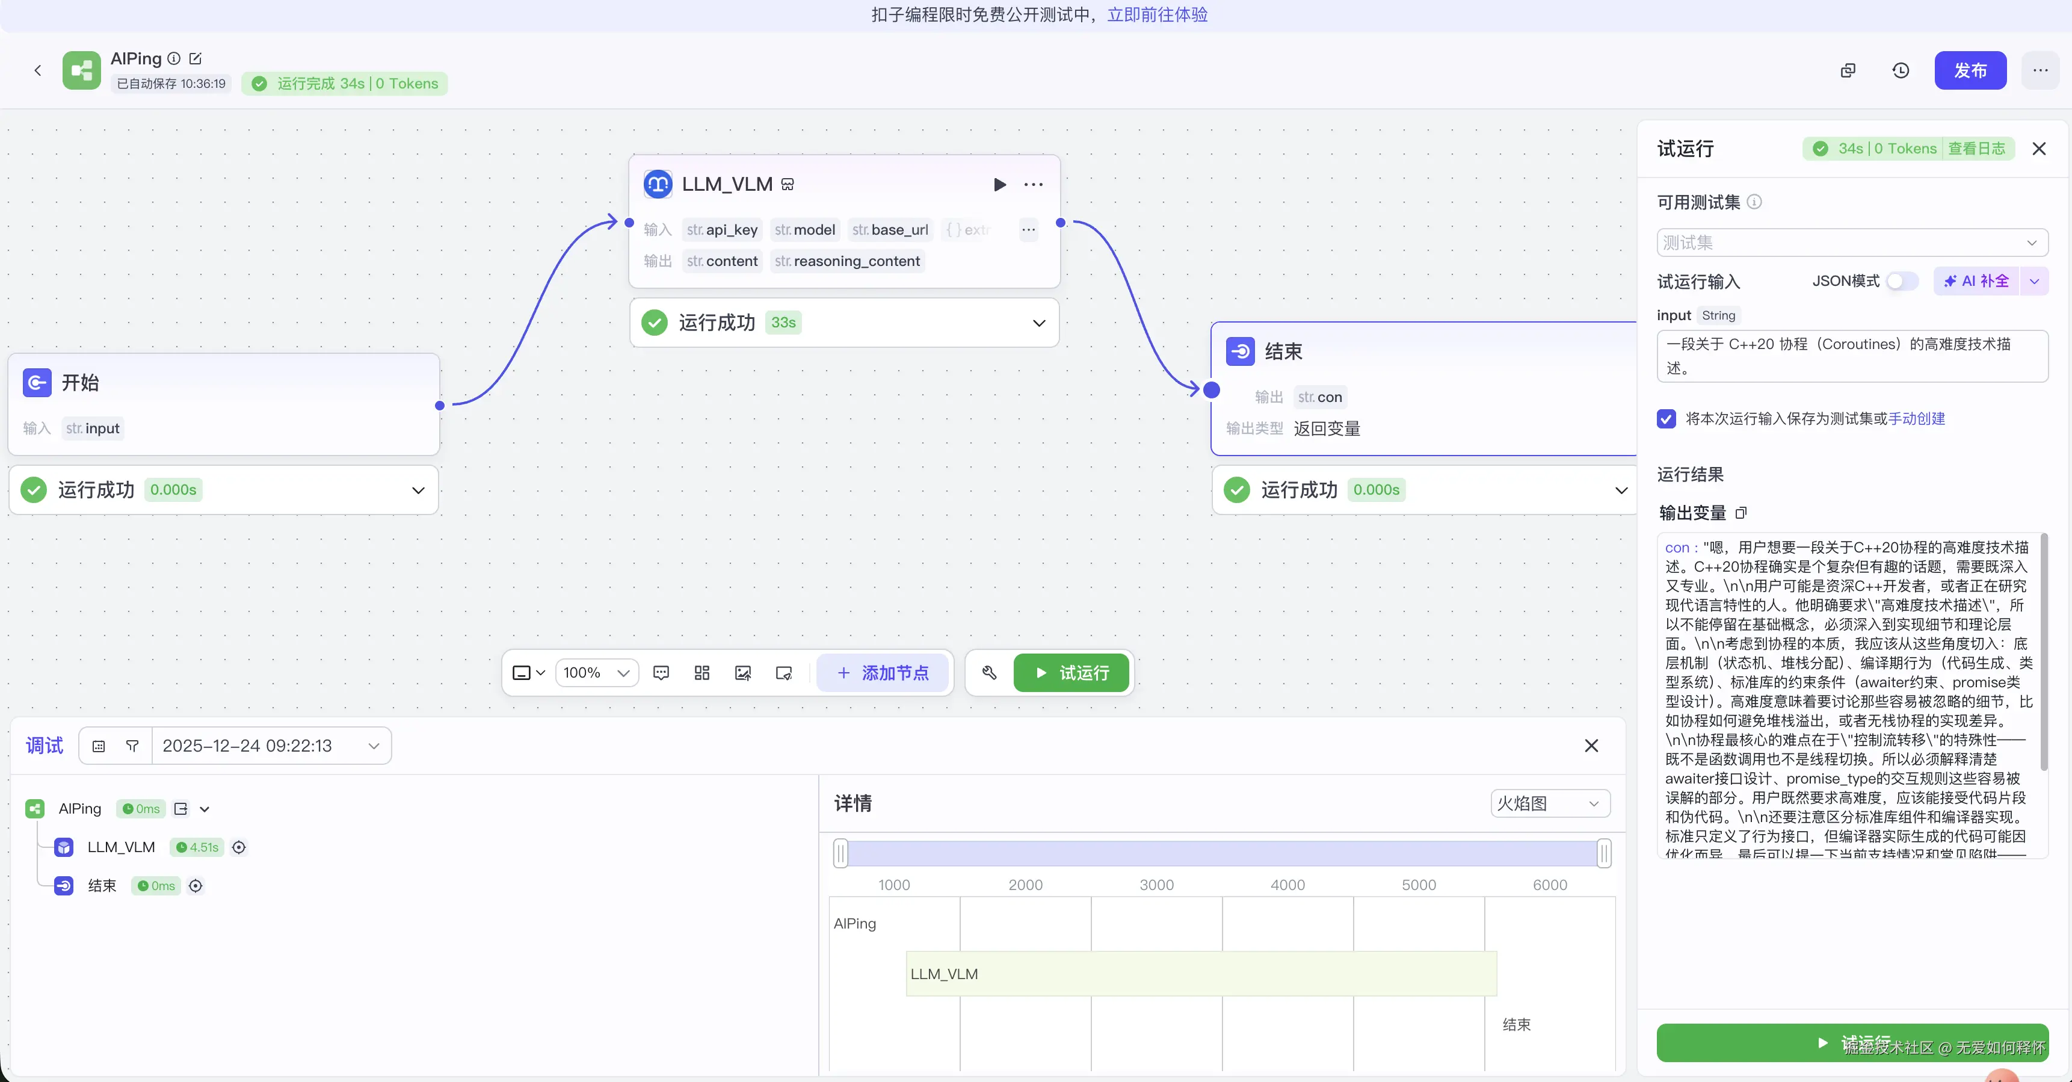Screen dimensions: 2072x1082
Task: Click the right handle of timeline range slider
Action: [1604, 853]
